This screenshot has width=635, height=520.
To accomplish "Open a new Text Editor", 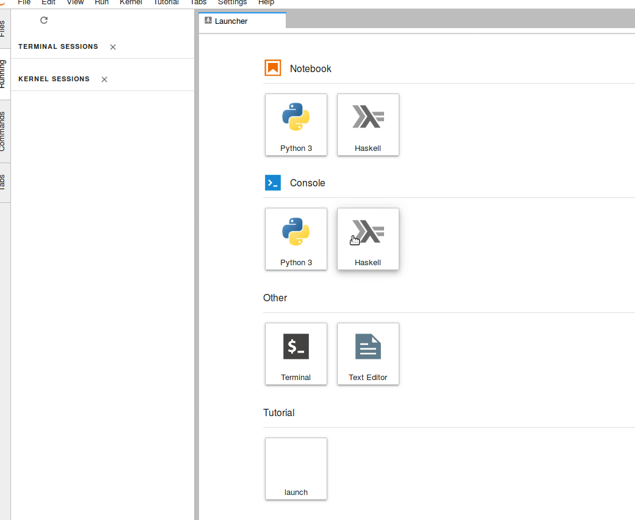I will coord(368,354).
